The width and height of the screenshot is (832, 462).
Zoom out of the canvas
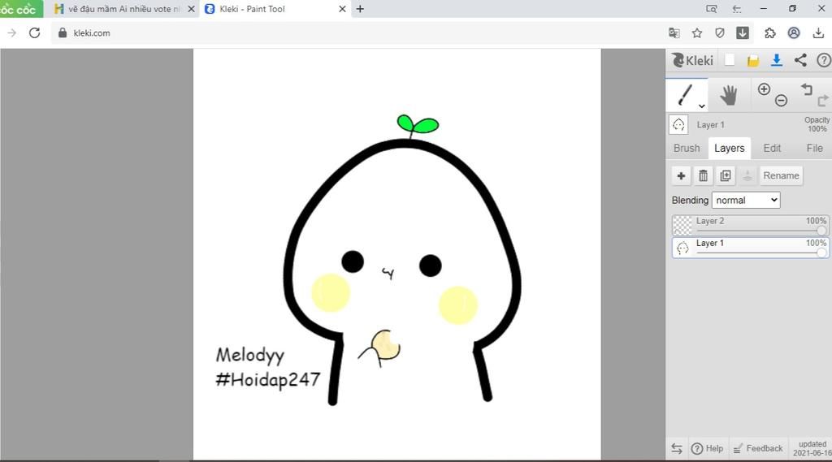click(781, 100)
